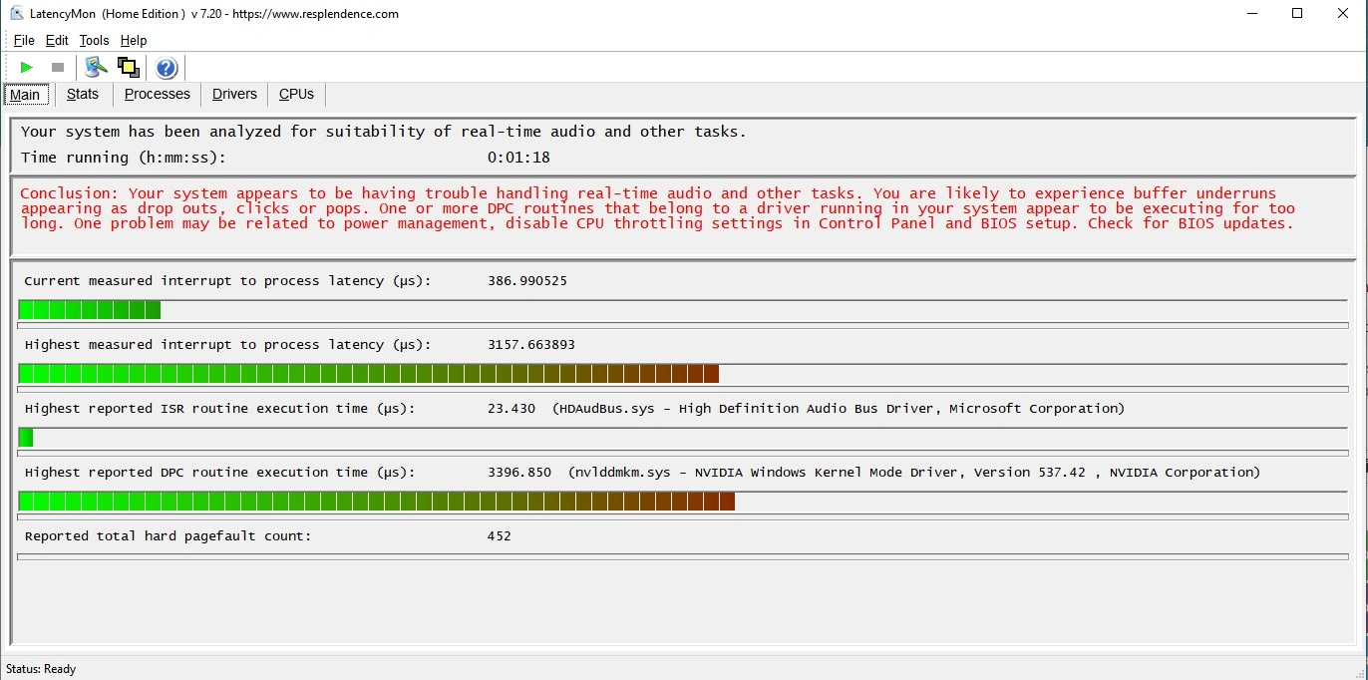The width and height of the screenshot is (1368, 680).
Task: Switch to the CPUs tab
Action: pyautogui.click(x=296, y=94)
